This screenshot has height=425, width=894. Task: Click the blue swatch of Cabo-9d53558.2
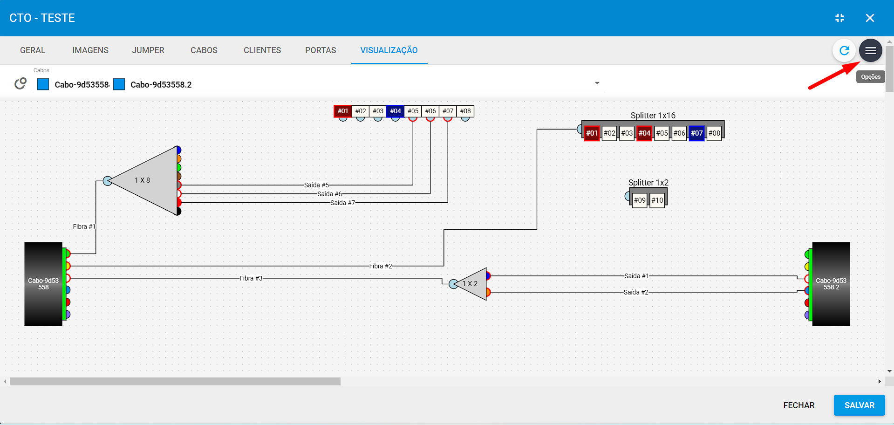click(119, 84)
